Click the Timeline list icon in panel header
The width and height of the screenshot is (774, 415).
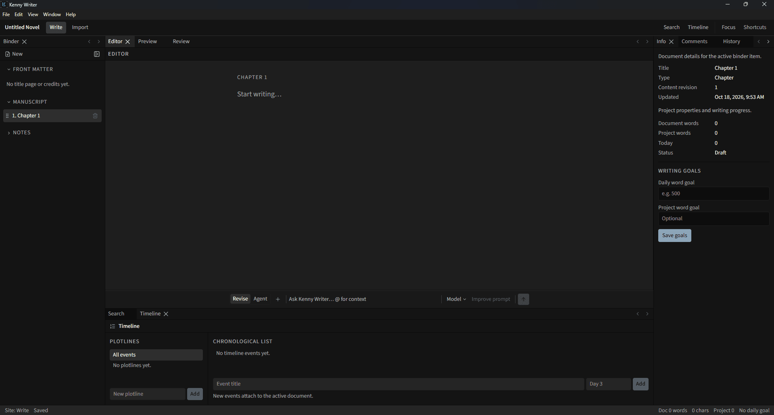(113, 326)
